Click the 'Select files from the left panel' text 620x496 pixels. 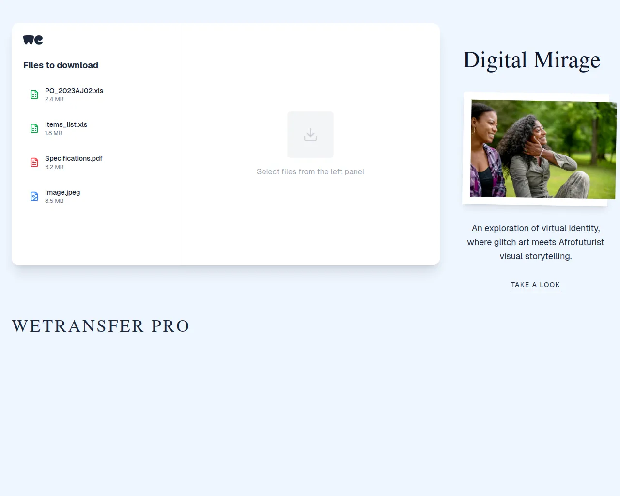click(x=310, y=172)
